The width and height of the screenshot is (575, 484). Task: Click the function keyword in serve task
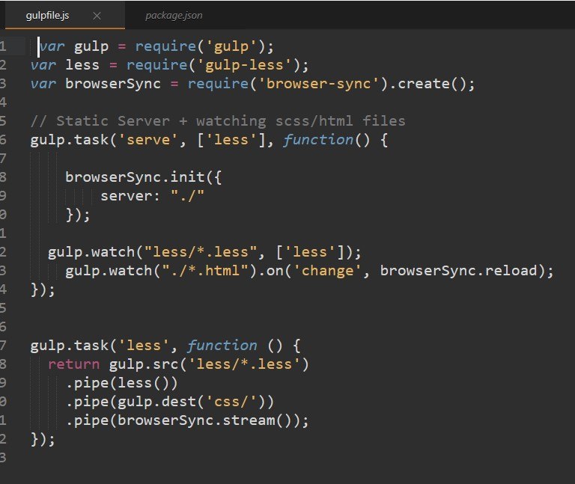point(318,140)
